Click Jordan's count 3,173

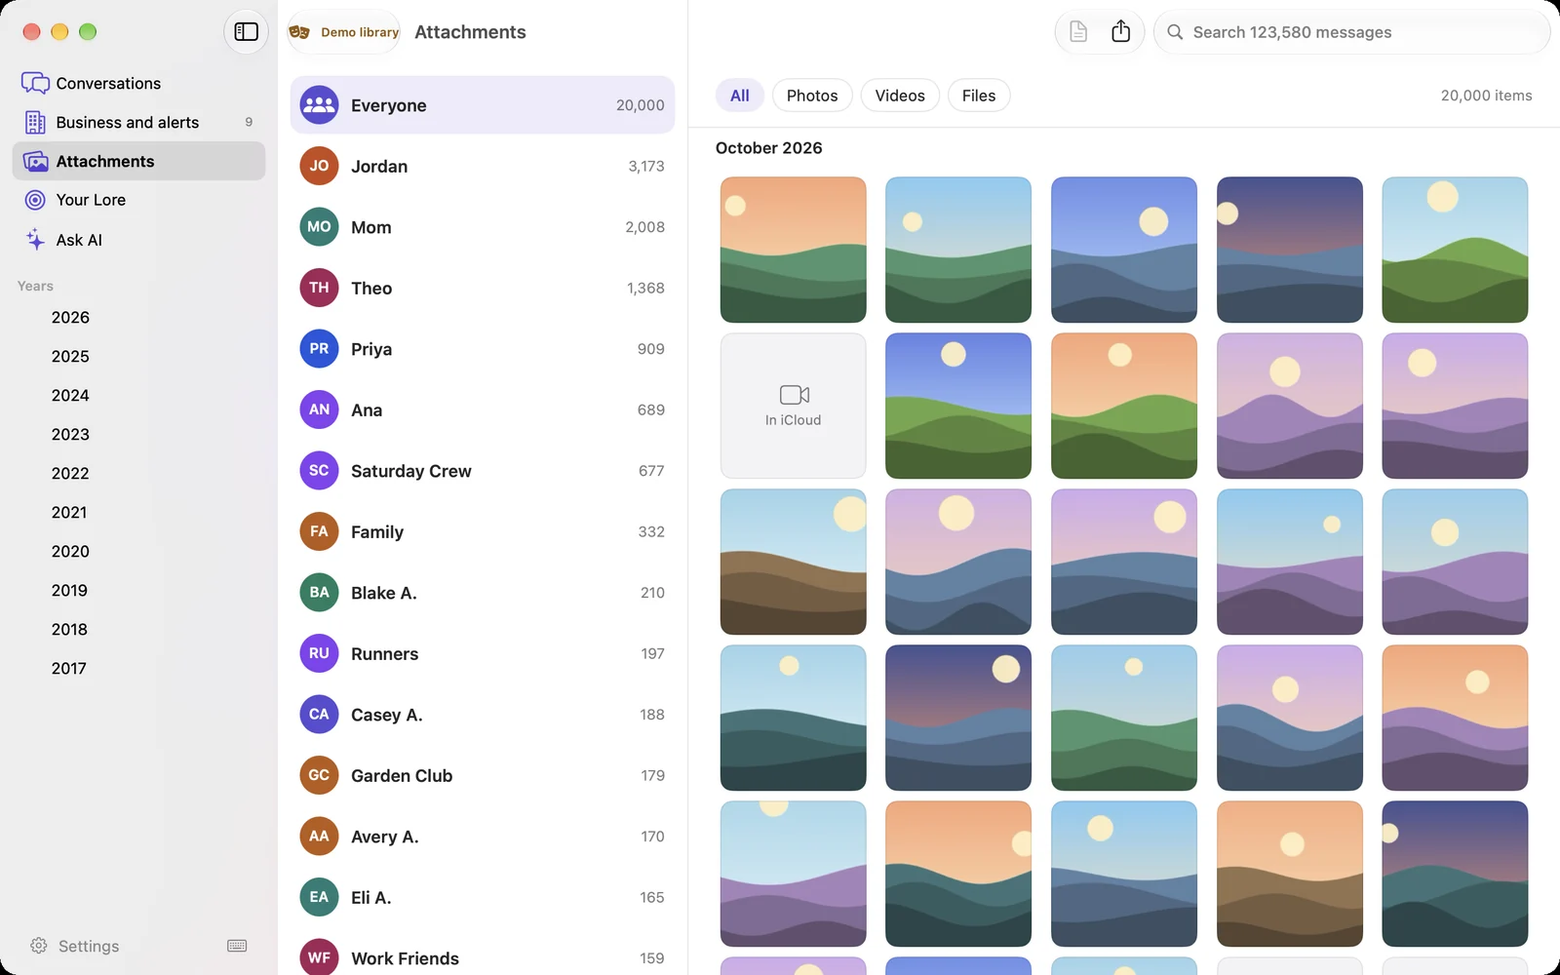coord(646,166)
